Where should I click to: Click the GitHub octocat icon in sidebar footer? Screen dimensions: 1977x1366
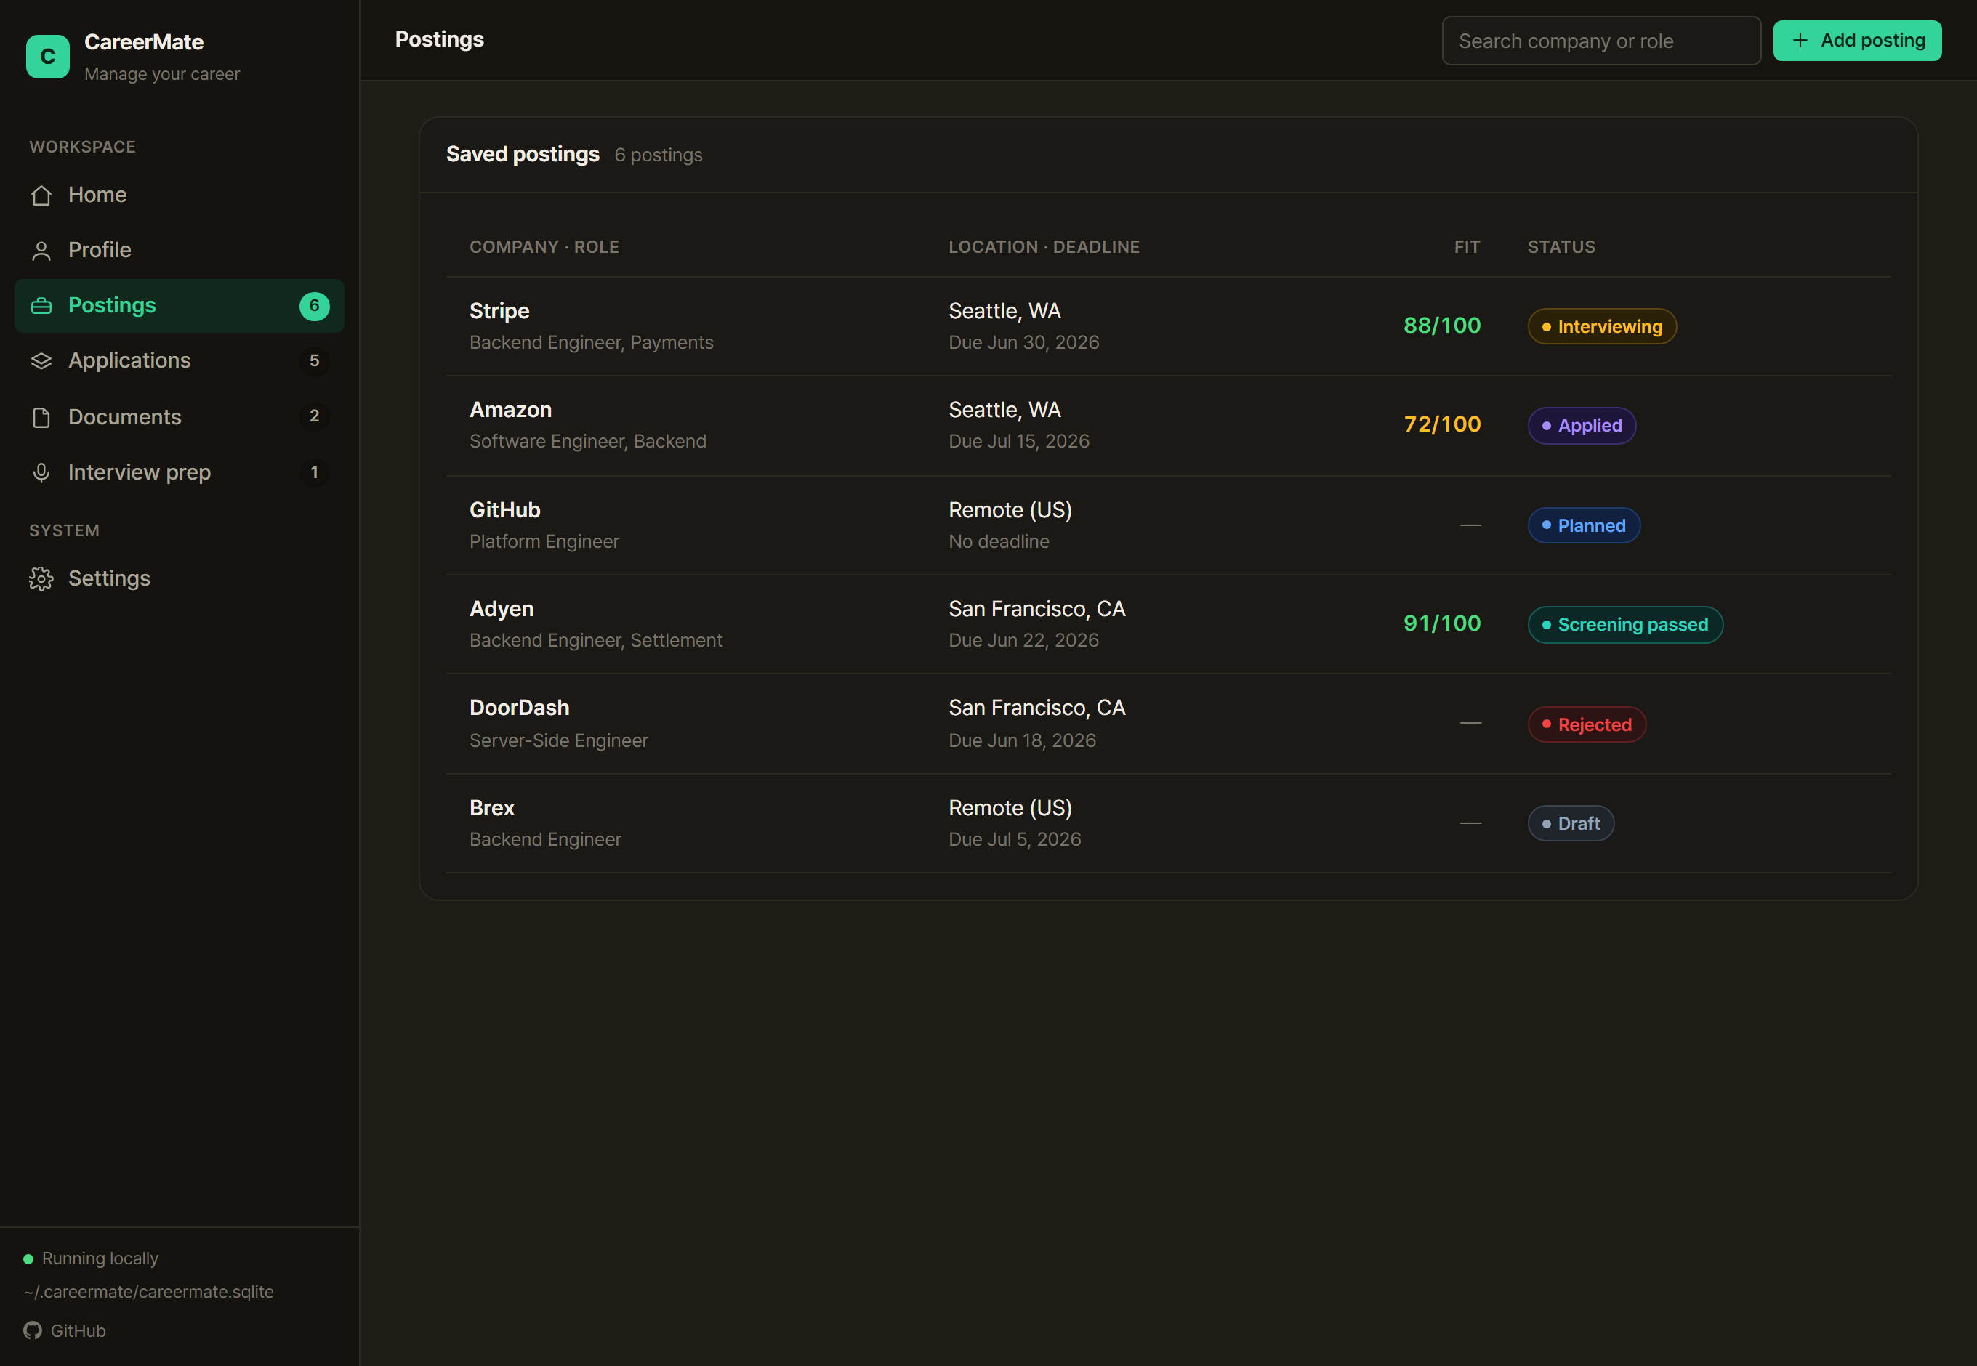33,1330
